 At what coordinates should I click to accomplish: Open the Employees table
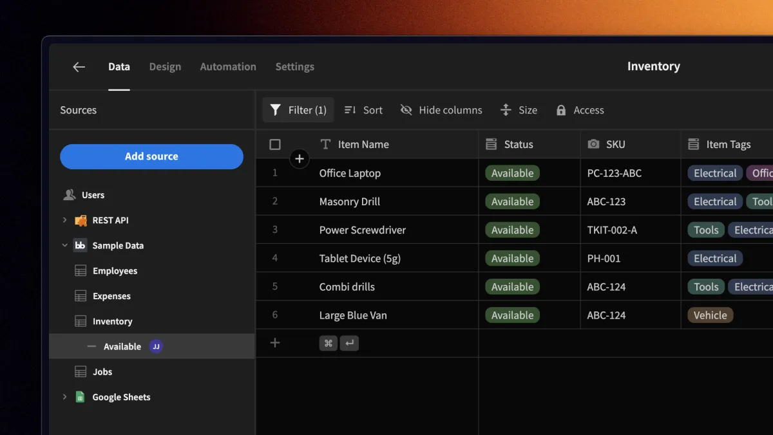point(115,271)
